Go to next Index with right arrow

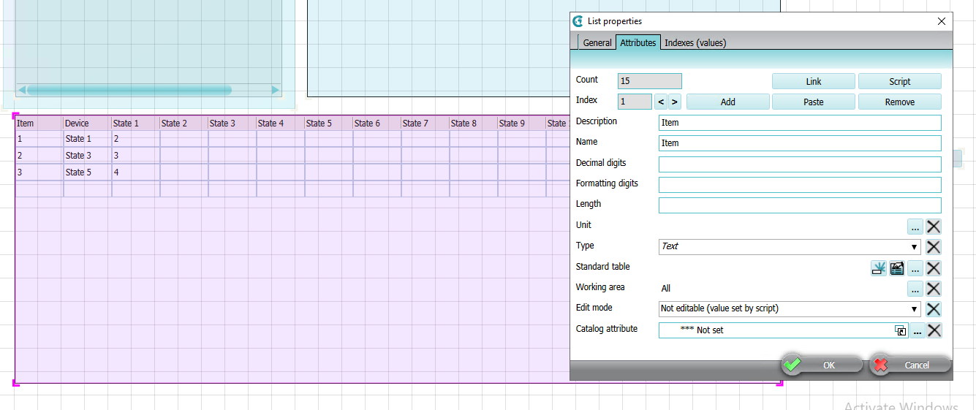pos(674,102)
